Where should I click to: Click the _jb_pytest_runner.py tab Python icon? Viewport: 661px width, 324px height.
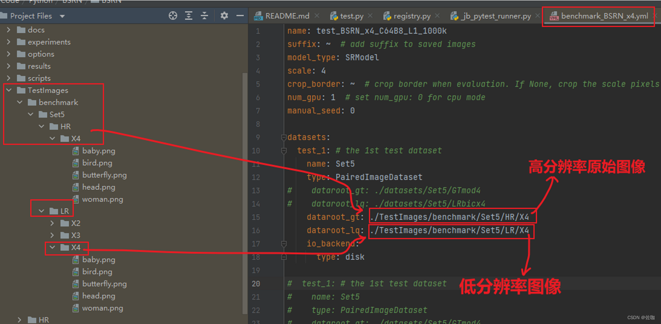(x=454, y=16)
